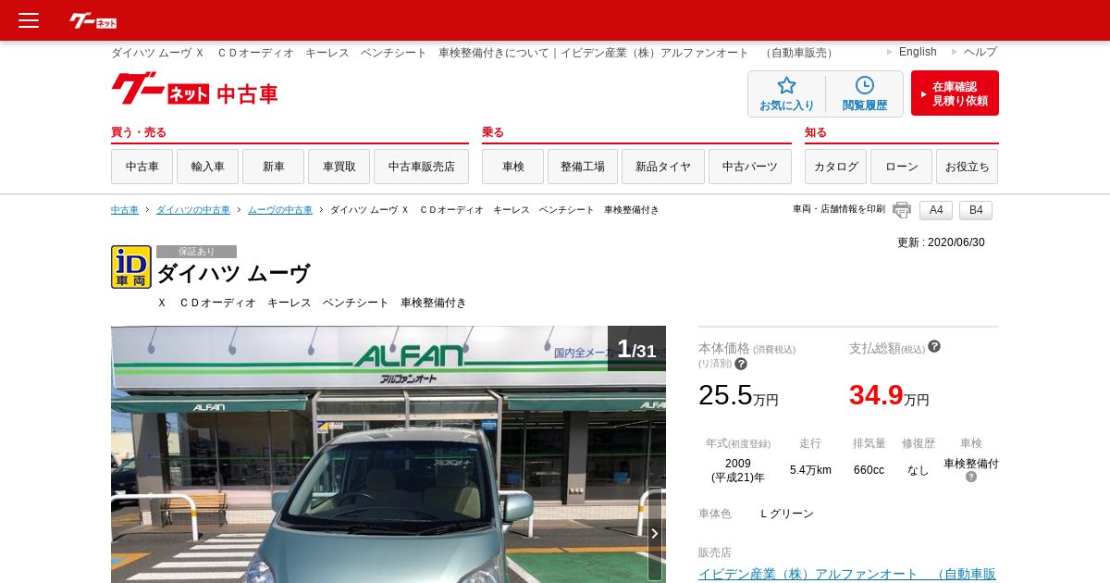Click the Goo-net 中古車 main logo
Viewport: 1110px width, 583px height.
(194, 89)
